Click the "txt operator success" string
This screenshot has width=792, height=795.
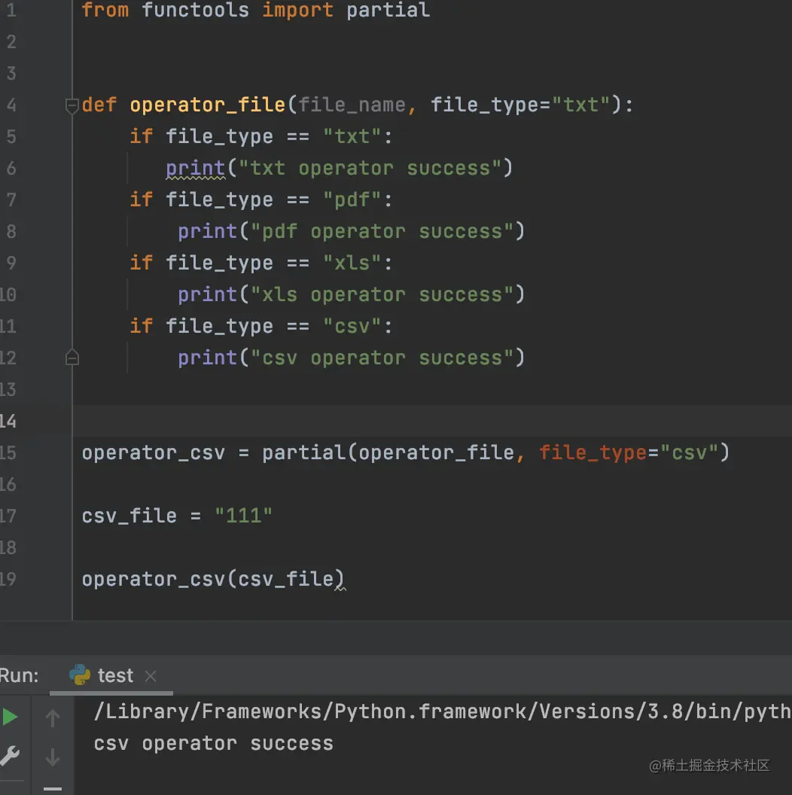369,168
